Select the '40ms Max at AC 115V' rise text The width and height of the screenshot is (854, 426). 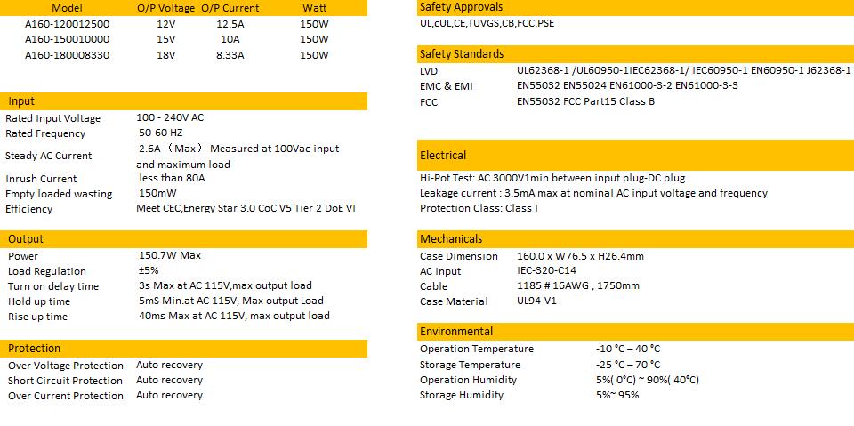click(193, 316)
